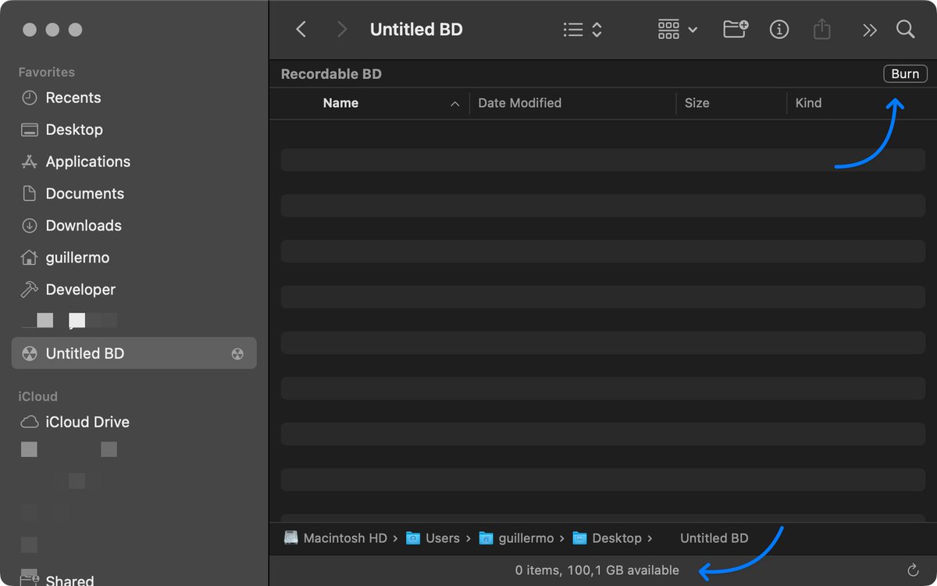Open the group-by grid dropdown
The width and height of the screenshot is (937, 586).
pyautogui.click(x=677, y=30)
